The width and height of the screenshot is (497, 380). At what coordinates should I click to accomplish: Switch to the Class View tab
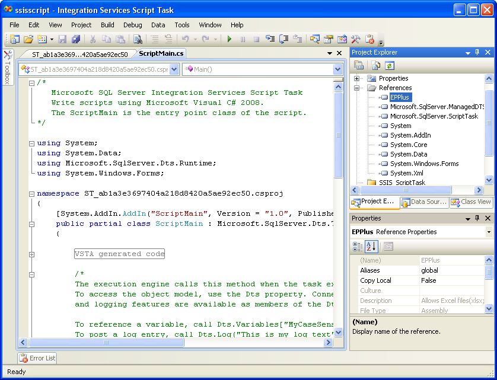tap(471, 202)
